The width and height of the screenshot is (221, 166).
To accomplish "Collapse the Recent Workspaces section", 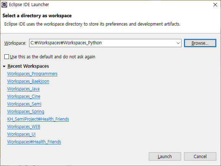I will [x=4, y=66].
